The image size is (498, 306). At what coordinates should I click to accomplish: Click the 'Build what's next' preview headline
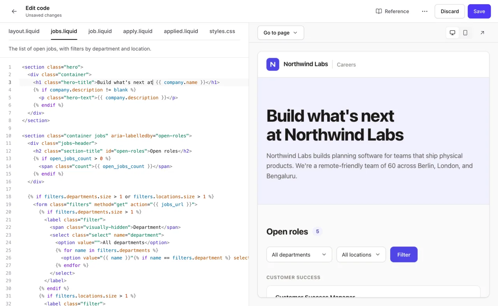[335, 125]
